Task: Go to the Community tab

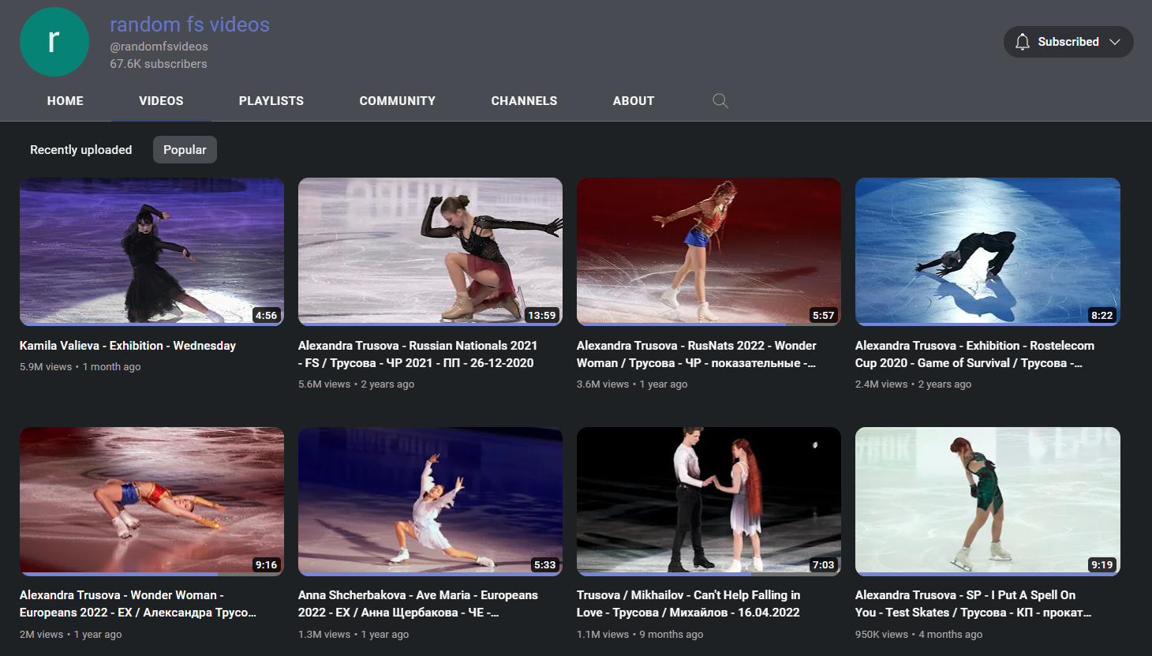Action: (397, 101)
